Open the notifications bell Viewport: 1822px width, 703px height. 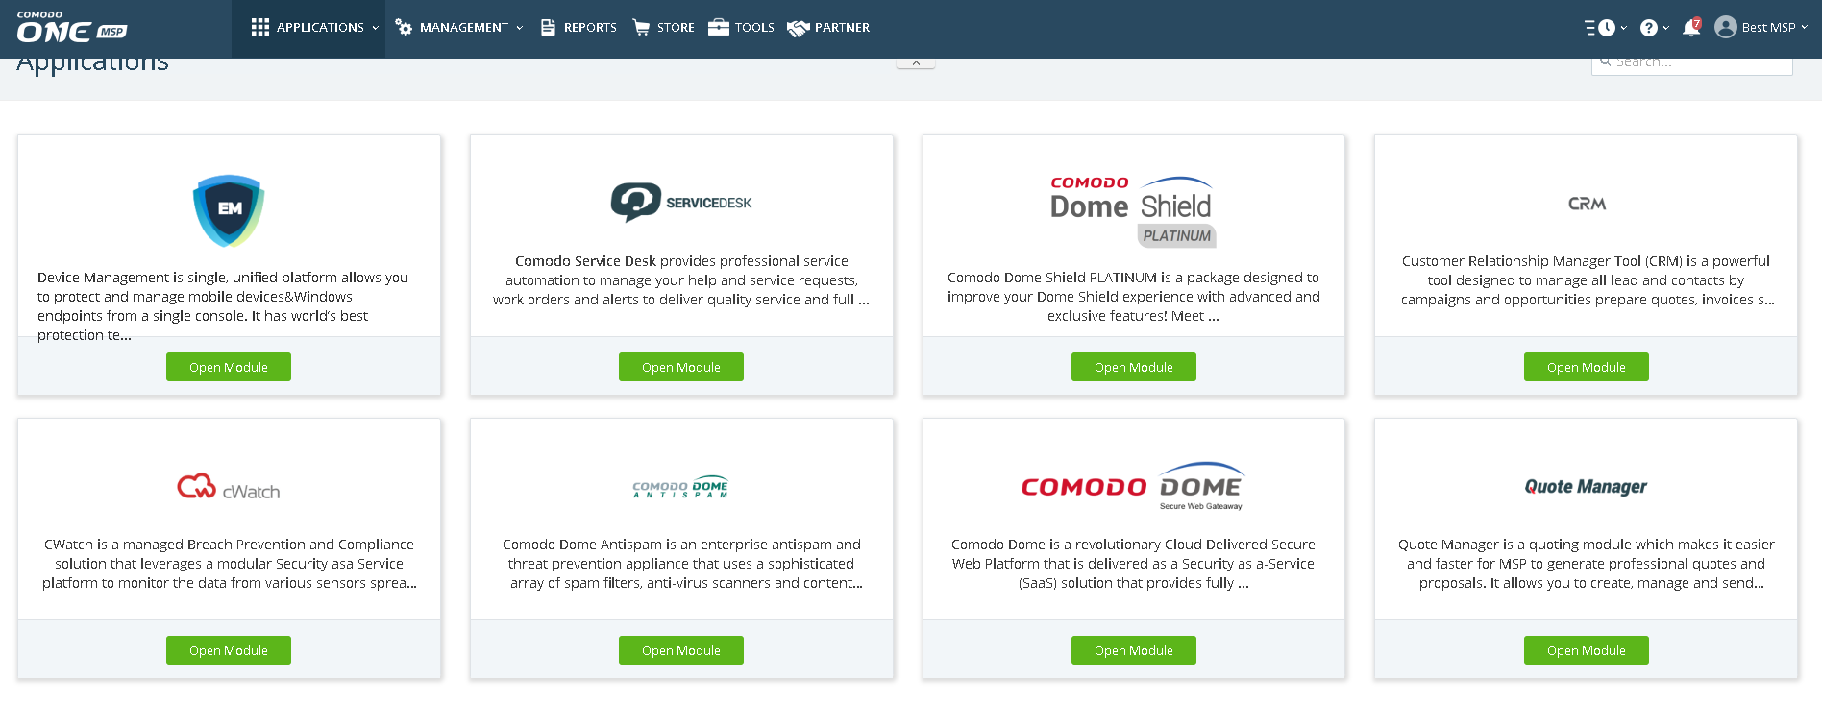(1691, 28)
